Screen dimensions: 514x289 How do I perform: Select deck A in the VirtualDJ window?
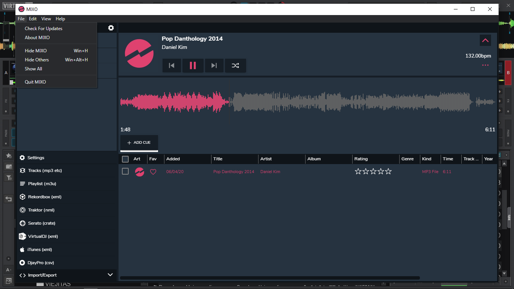6,73
